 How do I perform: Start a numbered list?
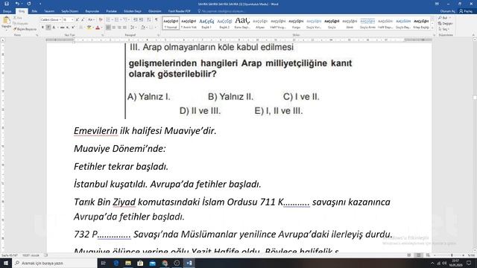(x=117, y=20)
